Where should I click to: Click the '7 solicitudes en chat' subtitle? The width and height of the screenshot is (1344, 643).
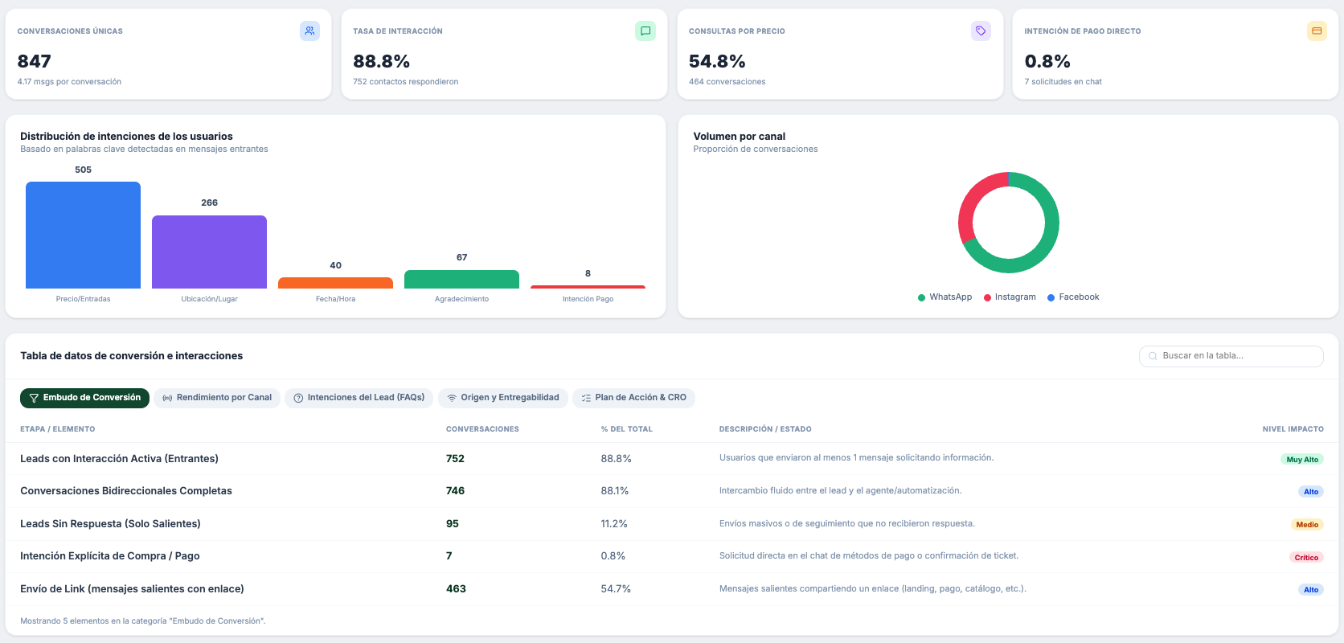[1063, 82]
